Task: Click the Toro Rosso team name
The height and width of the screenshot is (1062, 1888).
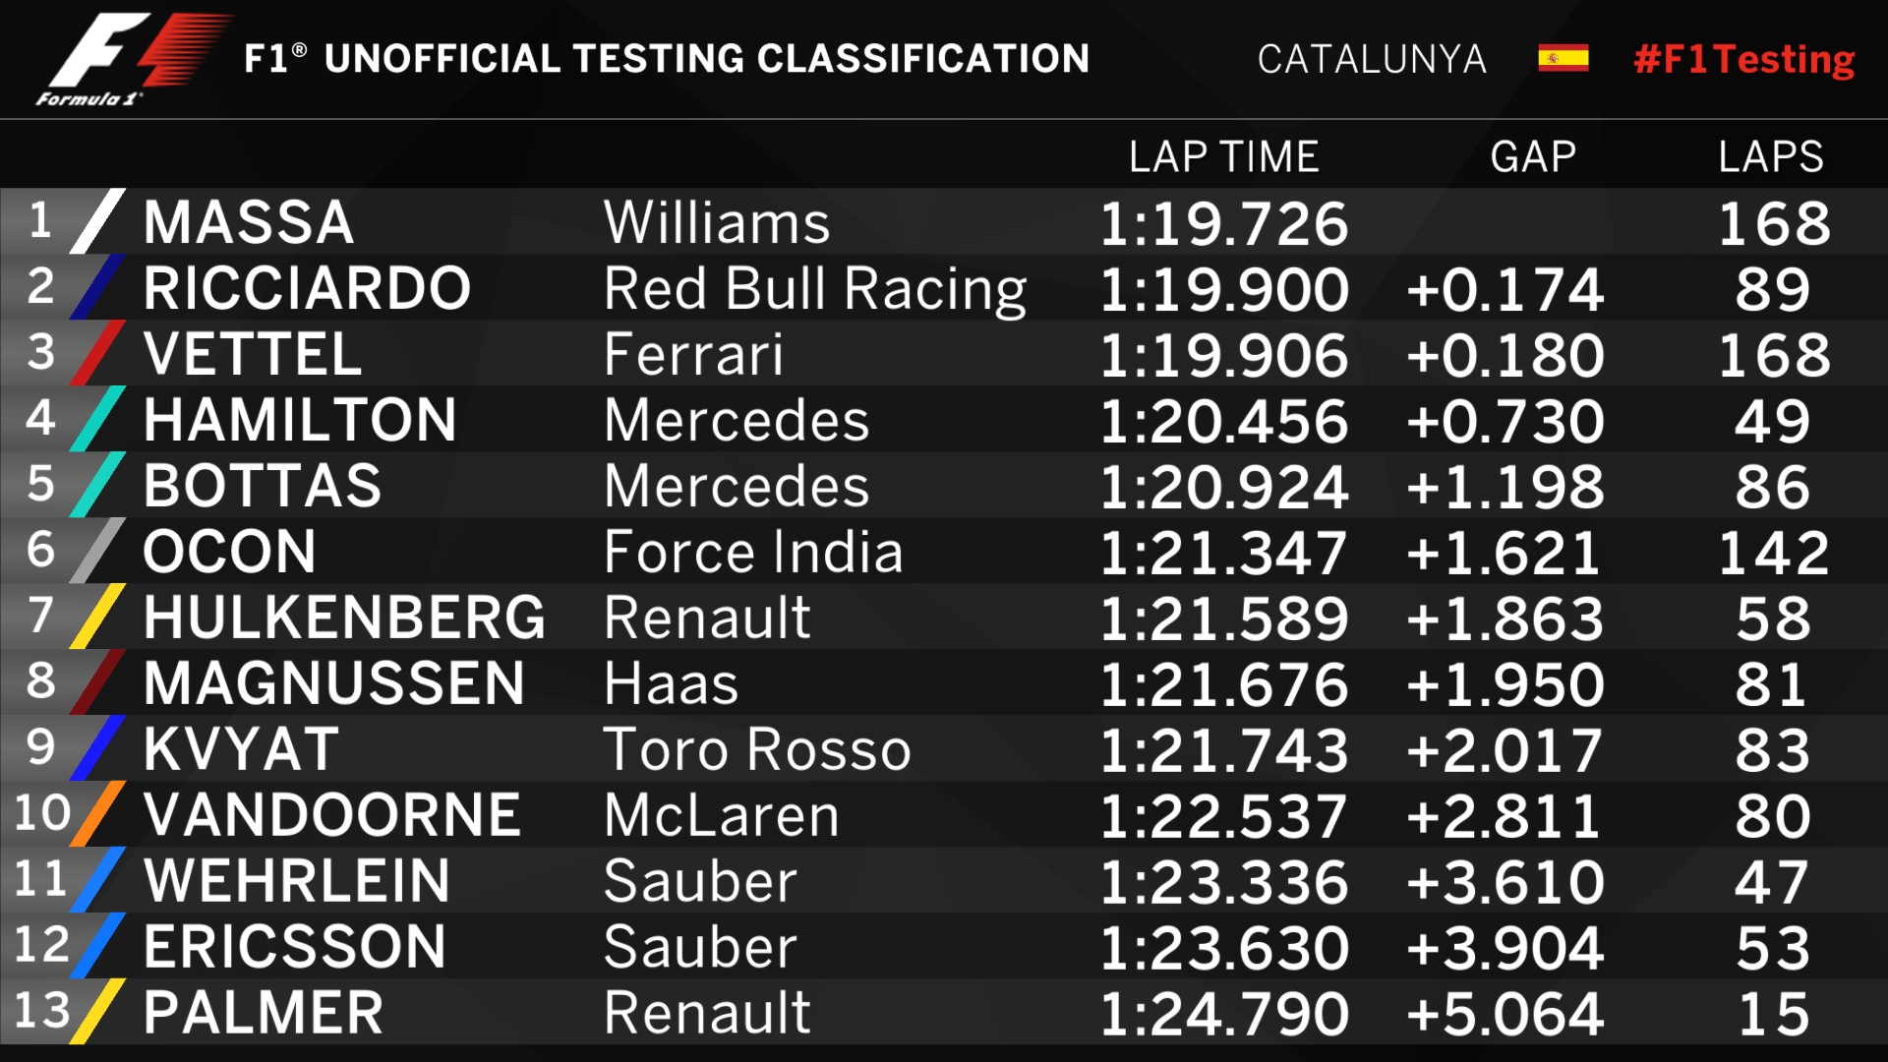Action: (757, 750)
